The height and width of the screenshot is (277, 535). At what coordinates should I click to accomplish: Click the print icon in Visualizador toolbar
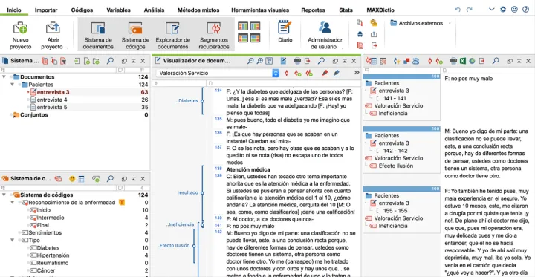pyautogui.click(x=297, y=61)
